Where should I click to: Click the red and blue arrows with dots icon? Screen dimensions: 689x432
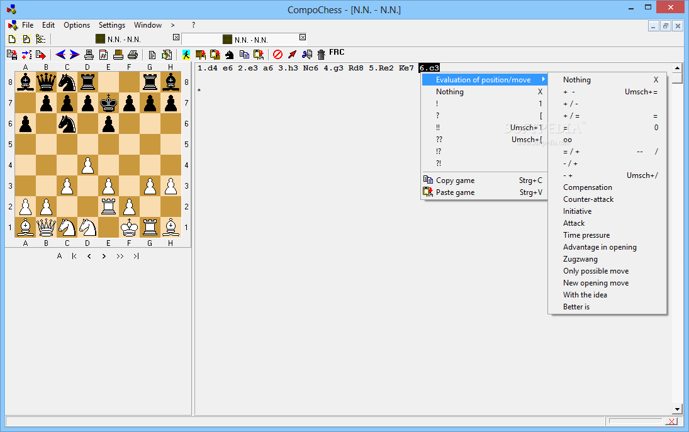coord(26,55)
